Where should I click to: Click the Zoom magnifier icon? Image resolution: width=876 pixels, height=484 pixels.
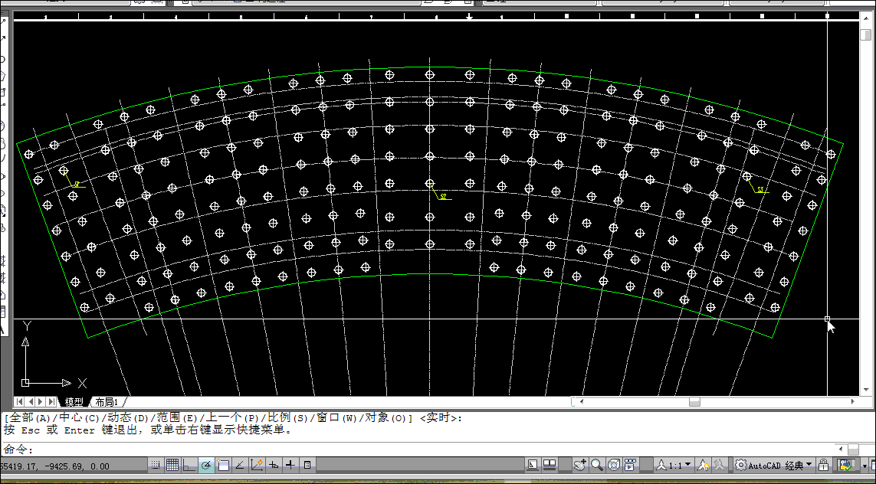point(596,465)
